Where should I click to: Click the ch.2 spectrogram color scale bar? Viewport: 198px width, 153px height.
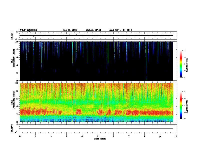click(181, 105)
